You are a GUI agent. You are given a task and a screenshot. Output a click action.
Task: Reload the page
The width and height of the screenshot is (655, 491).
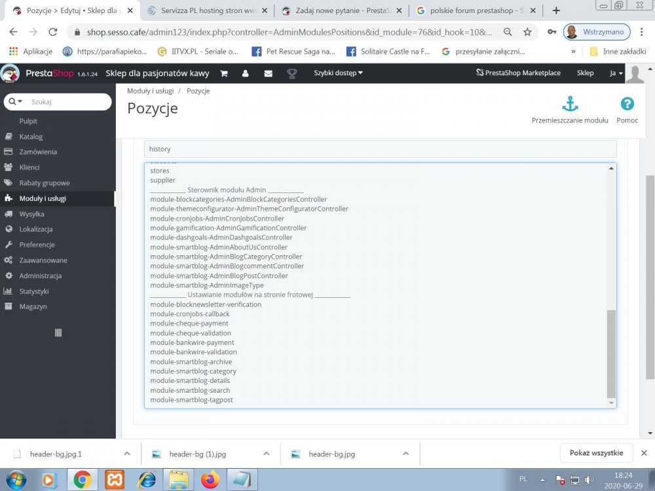pyautogui.click(x=52, y=31)
